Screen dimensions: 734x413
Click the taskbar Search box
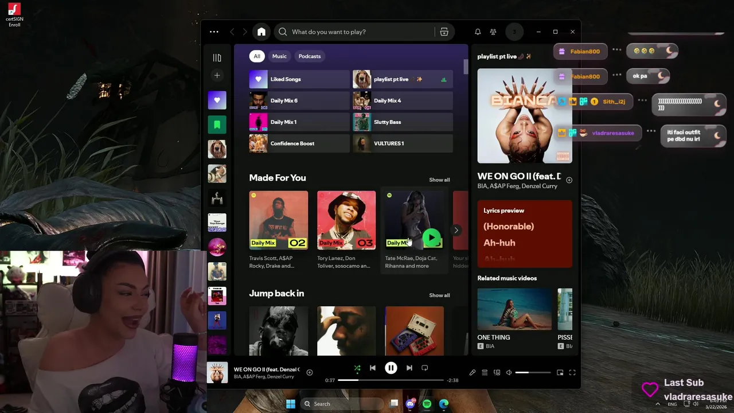coord(342,404)
